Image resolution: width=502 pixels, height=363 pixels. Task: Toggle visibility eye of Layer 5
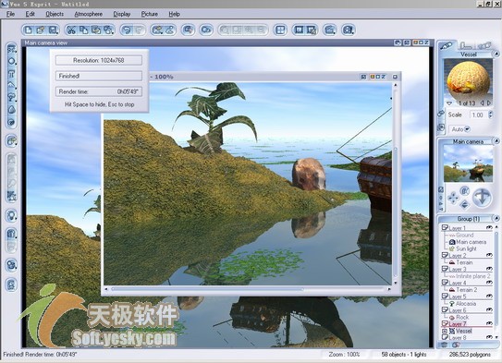point(489,296)
